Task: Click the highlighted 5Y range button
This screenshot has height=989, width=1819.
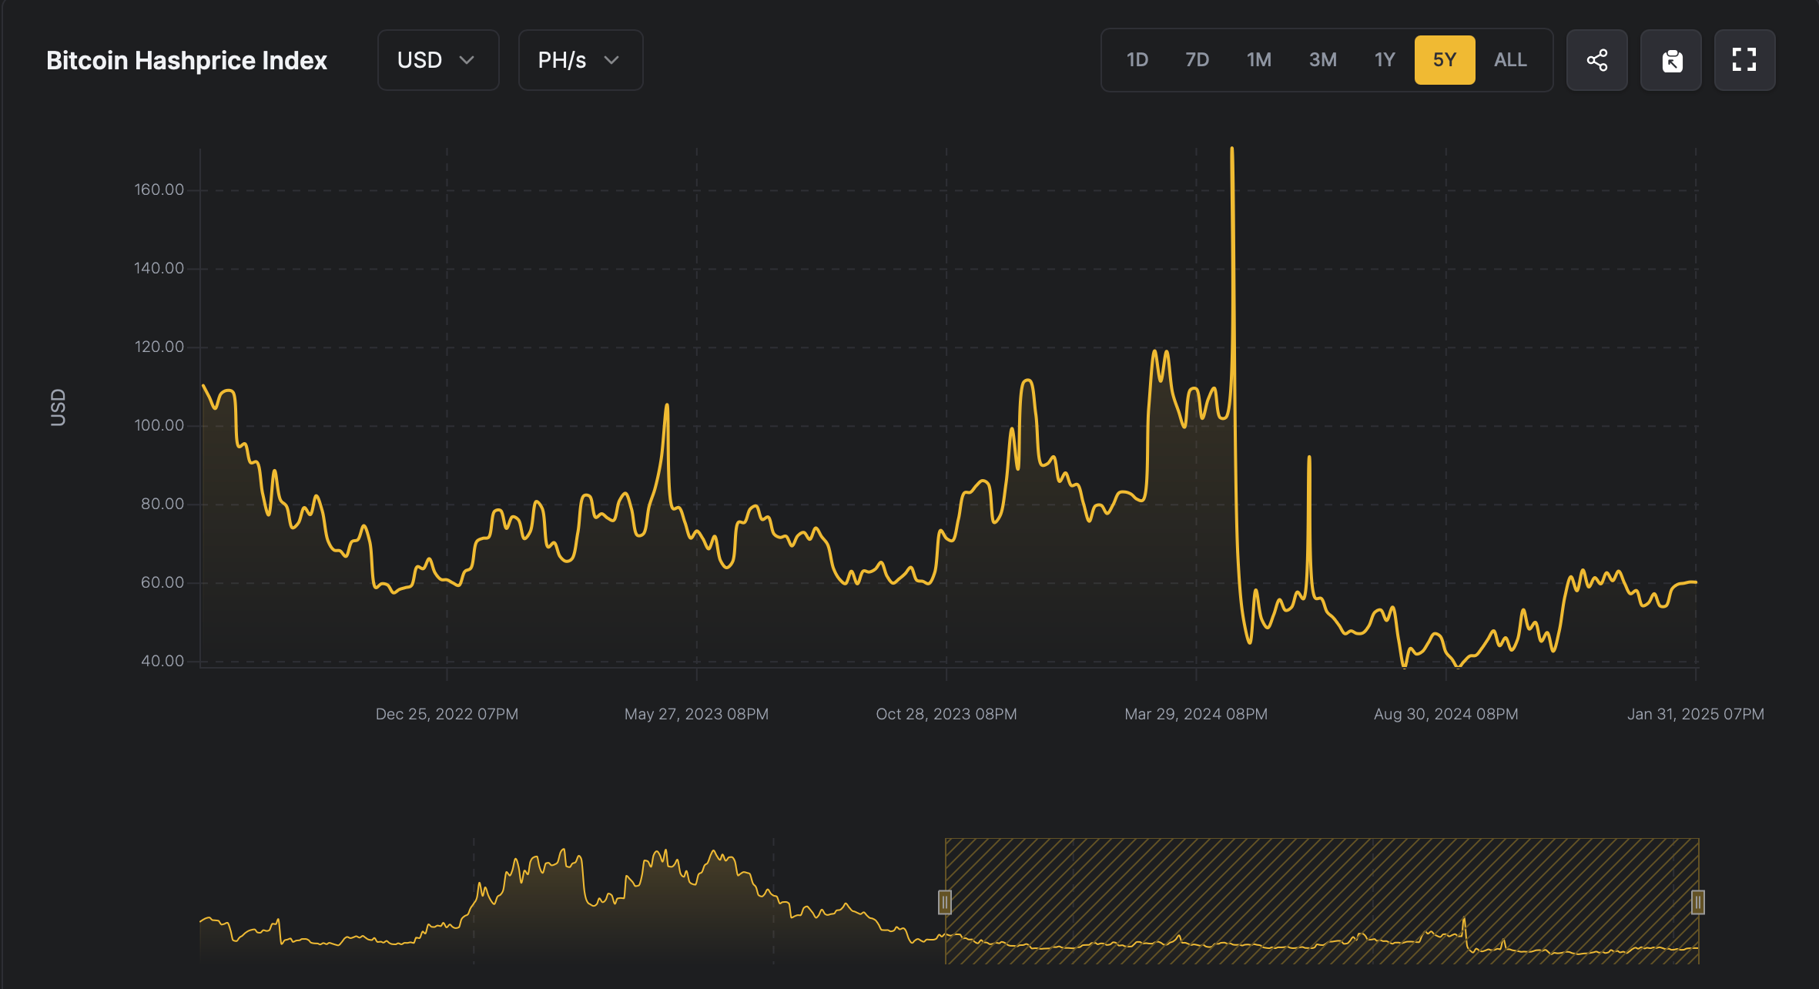Action: pos(1444,60)
